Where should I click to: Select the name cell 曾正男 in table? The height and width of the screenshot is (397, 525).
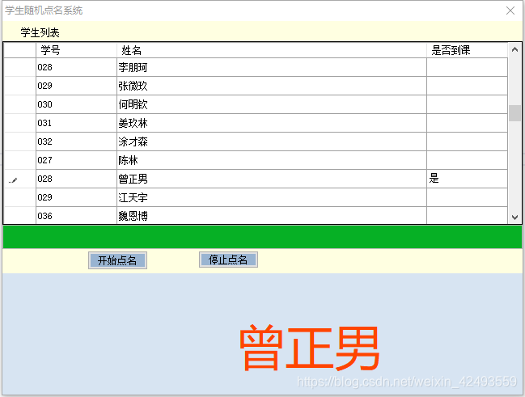pos(272,179)
